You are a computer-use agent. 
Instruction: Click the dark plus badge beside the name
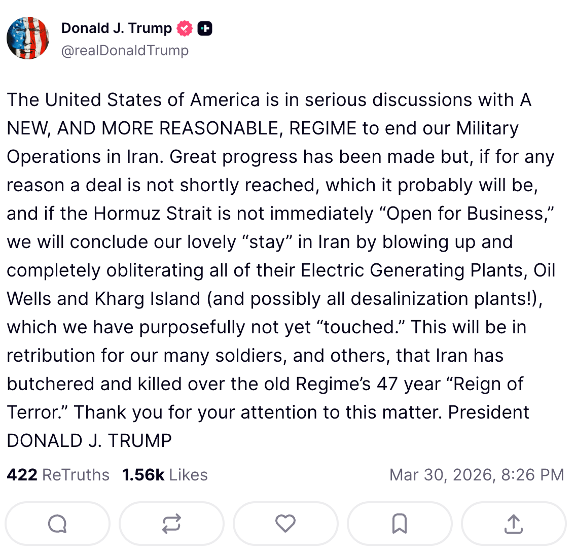click(204, 28)
